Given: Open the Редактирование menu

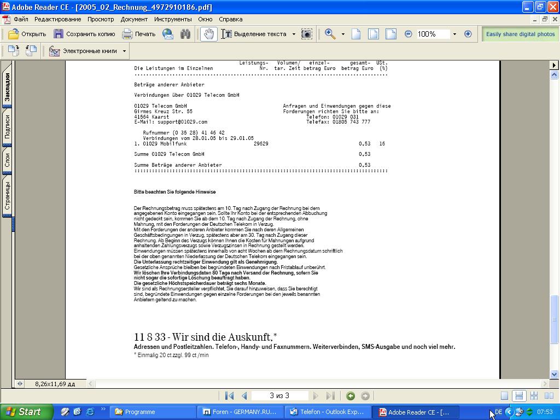Looking at the screenshot, I should pyautogui.click(x=58, y=19).
